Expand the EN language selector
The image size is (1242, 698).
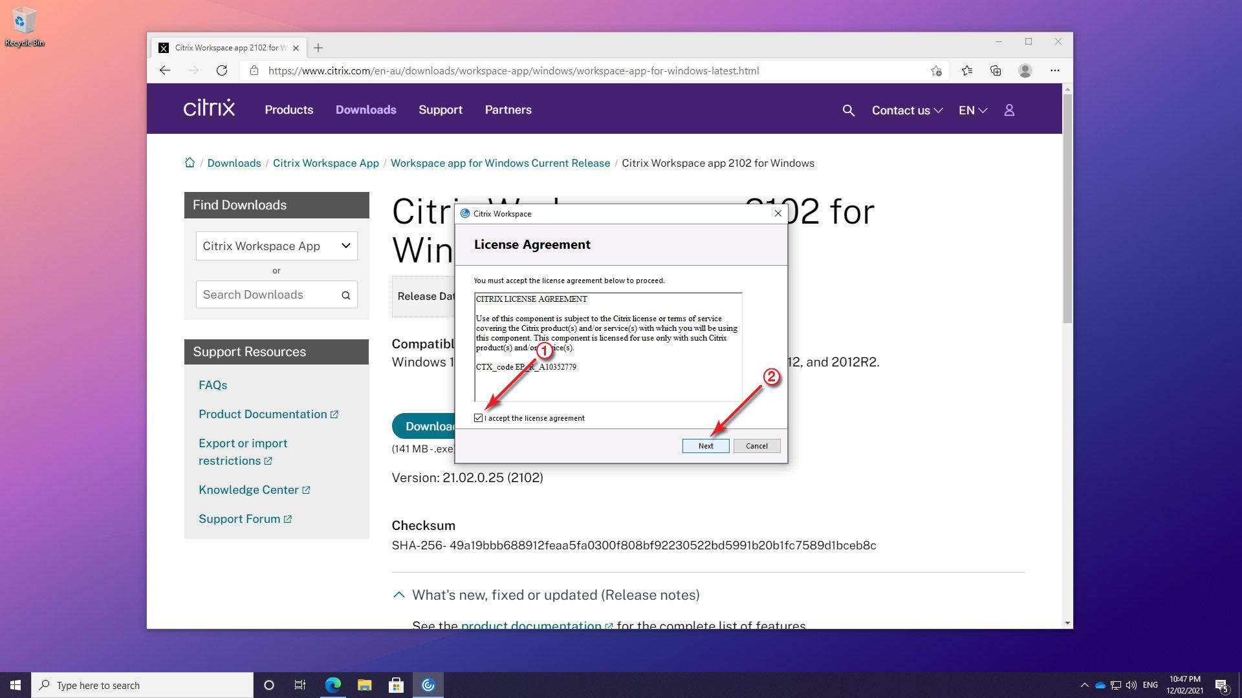(972, 111)
